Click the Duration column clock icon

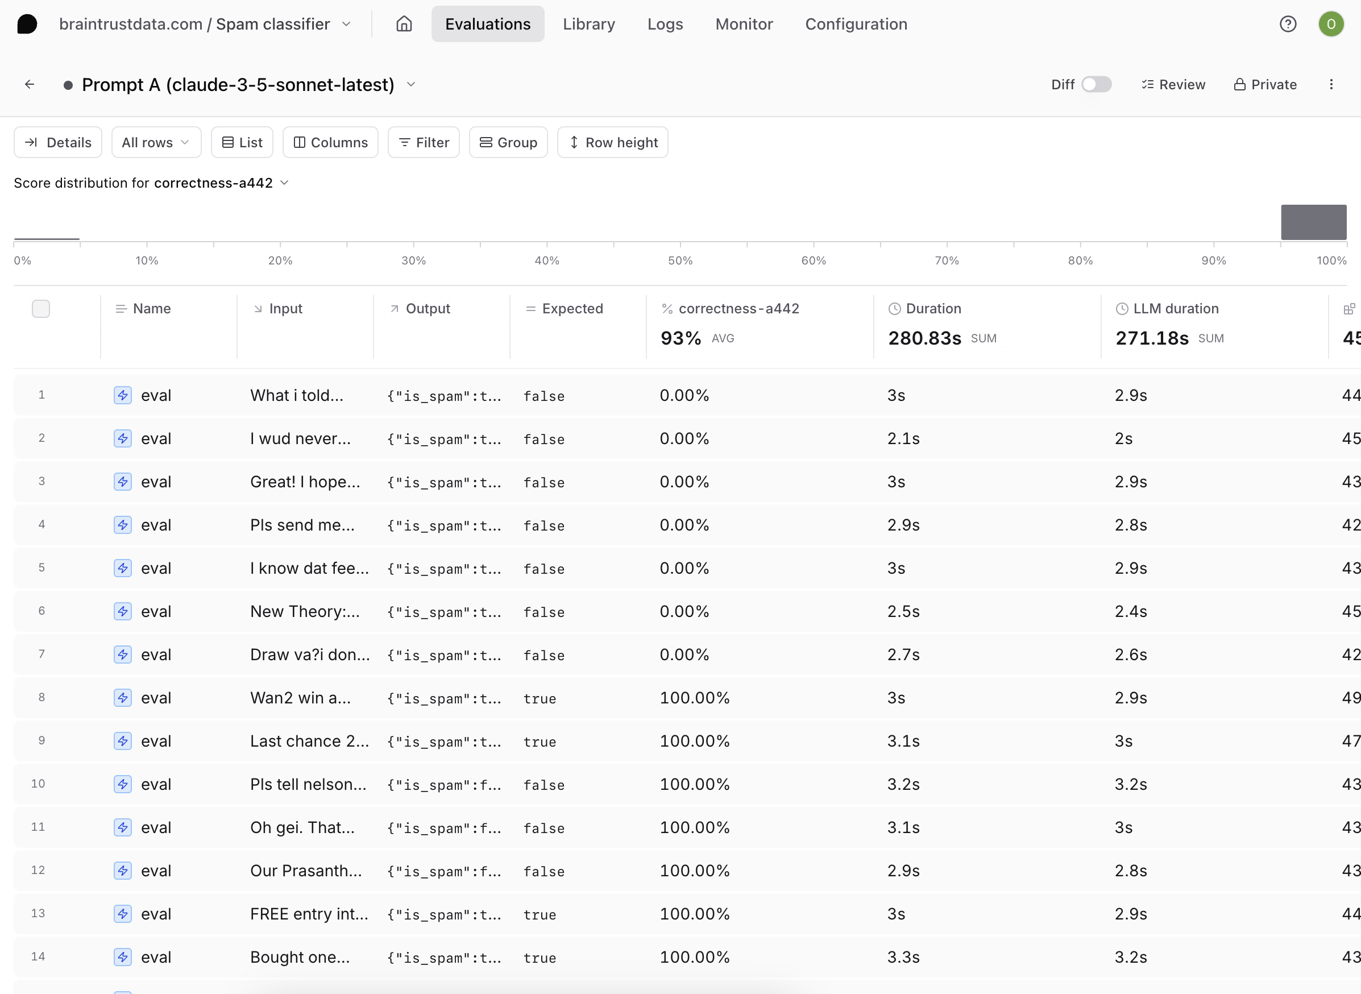894,309
